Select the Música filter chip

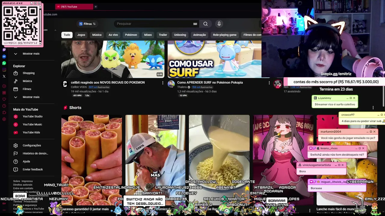97,35
